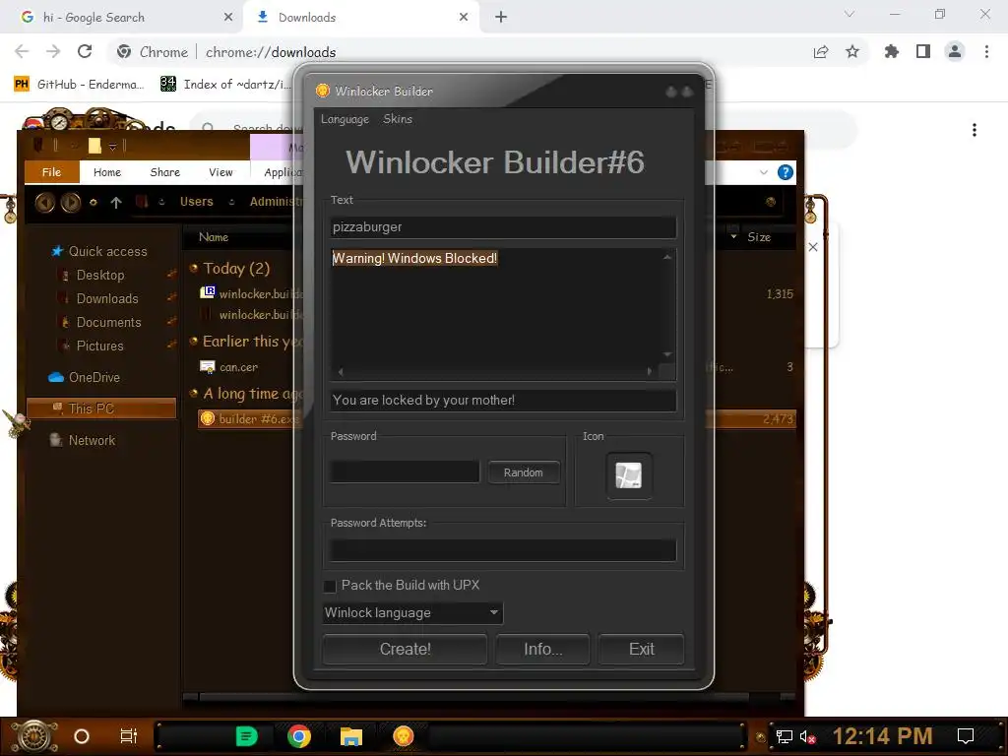Viewport: 1008px width, 756px height.
Task: Go forward in File Explorer
Action: (x=71, y=203)
